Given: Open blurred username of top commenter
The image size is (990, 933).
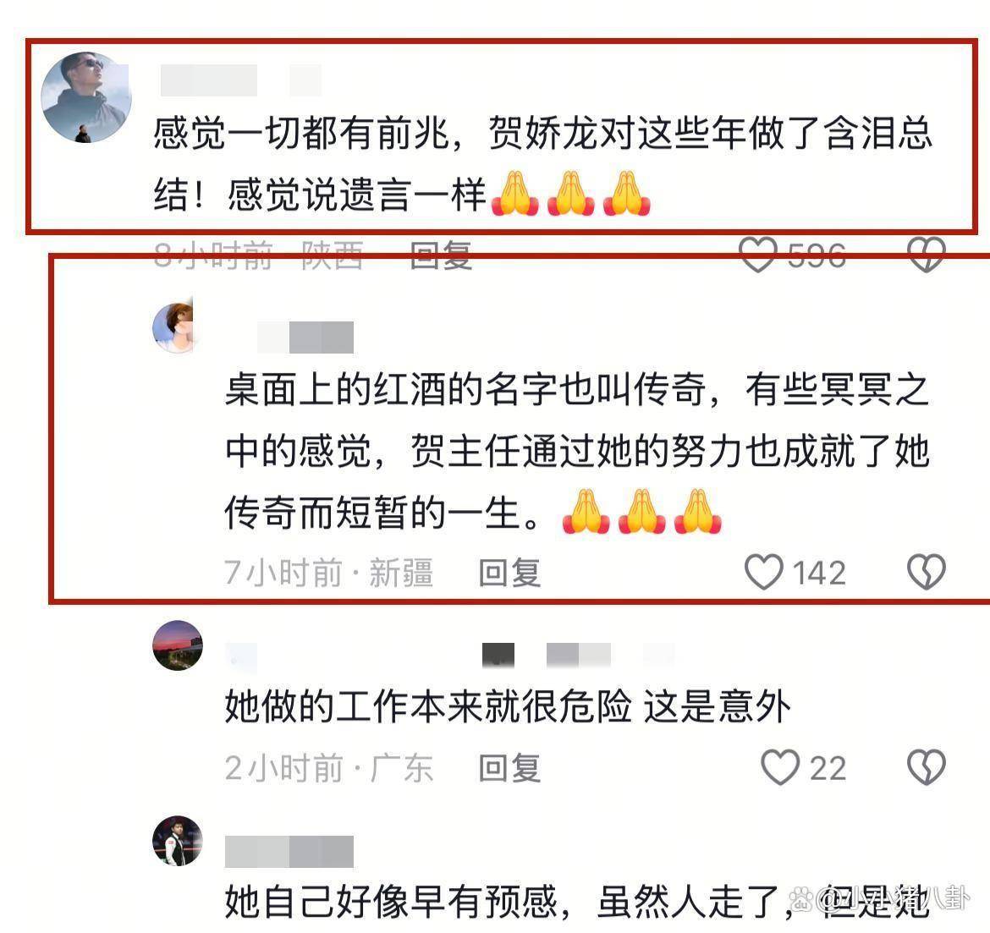Looking at the screenshot, I should tap(241, 80).
